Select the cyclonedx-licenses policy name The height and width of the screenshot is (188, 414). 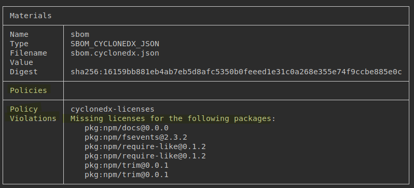tap(113, 109)
